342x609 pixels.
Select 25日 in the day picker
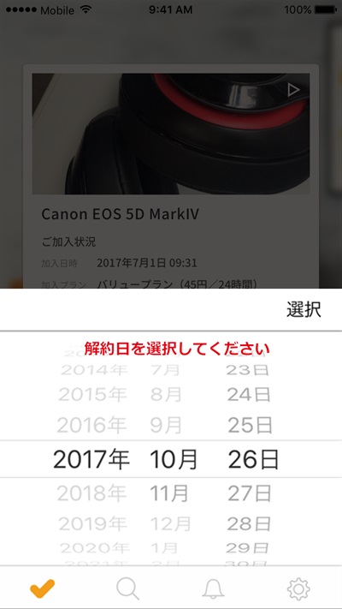click(251, 426)
